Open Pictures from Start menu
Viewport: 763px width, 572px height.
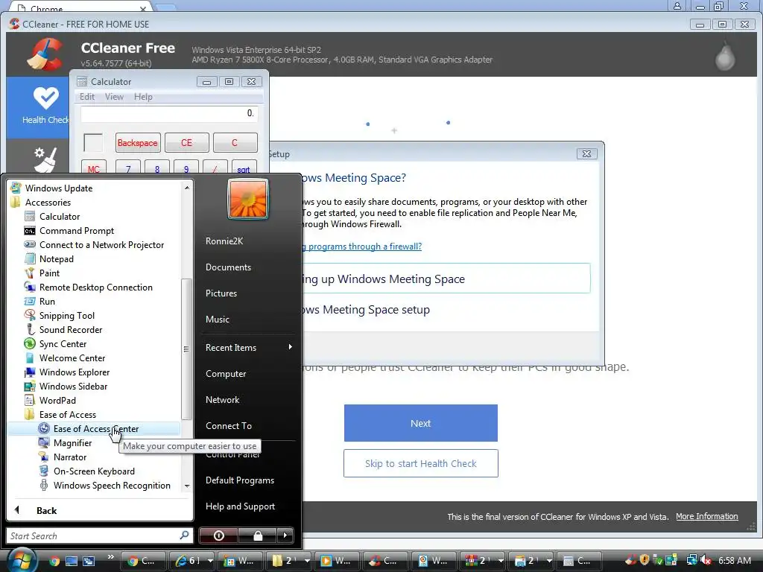pyautogui.click(x=221, y=293)
